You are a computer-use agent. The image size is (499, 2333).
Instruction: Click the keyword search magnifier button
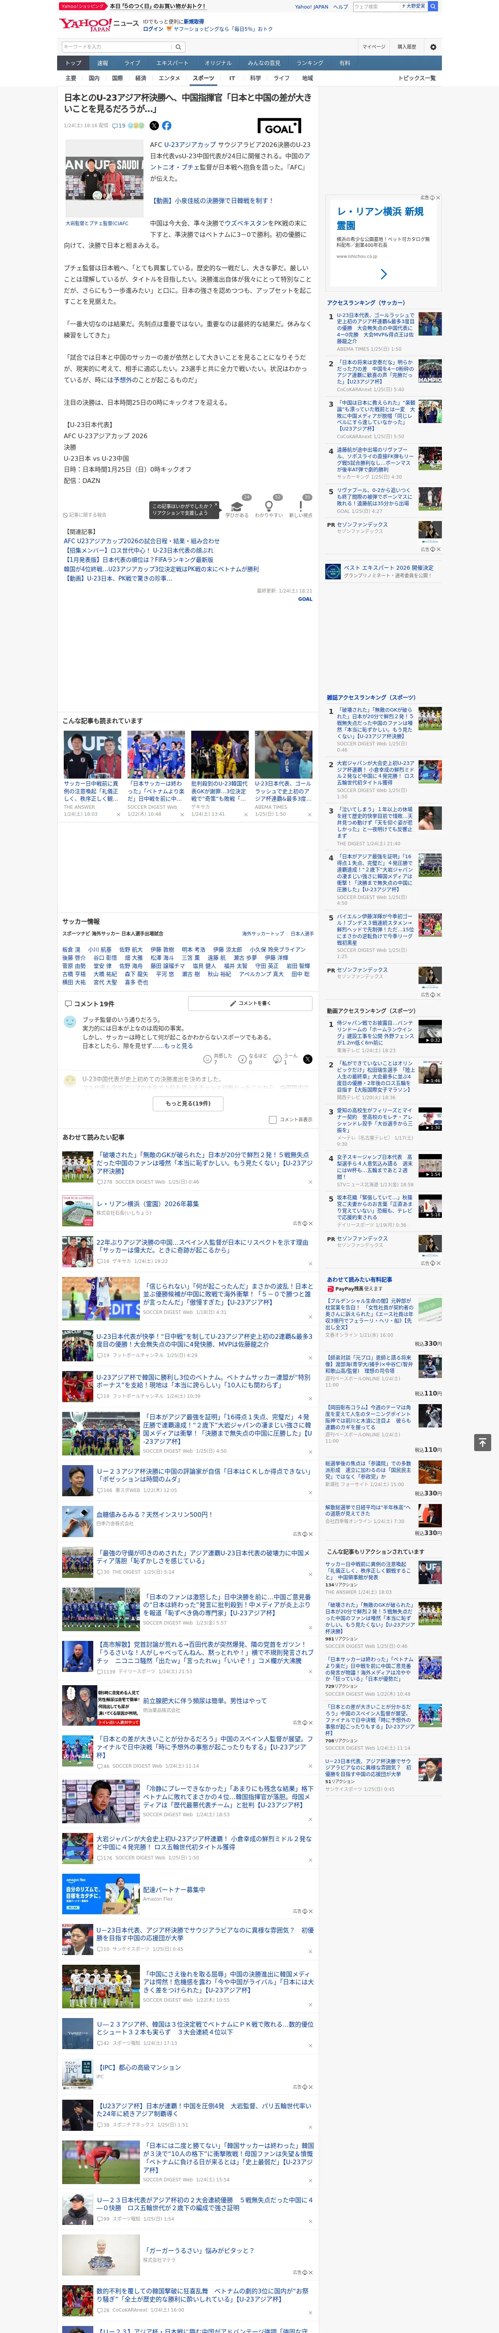178,47
